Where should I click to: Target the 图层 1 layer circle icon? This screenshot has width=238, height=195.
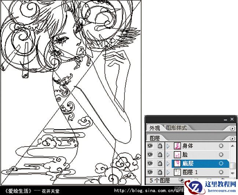click(x=221, y=172)
